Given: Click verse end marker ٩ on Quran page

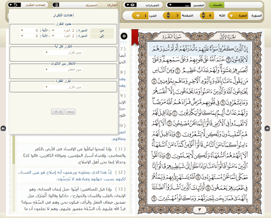Looking at the screenshot, I should click(223, 102).
